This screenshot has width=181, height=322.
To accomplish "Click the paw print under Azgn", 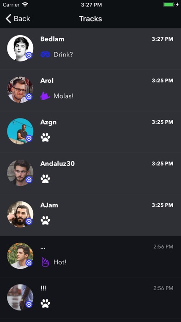I will [45, 137].
